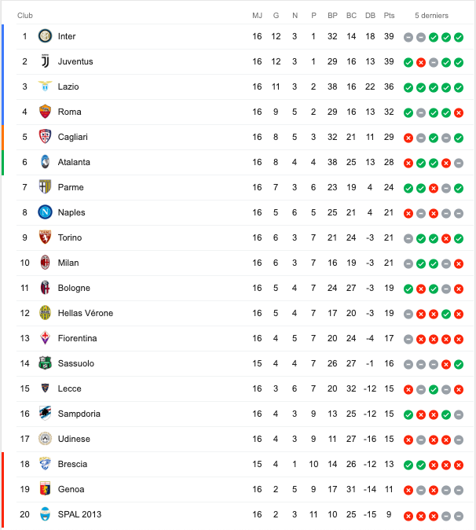The image size is (476, 530).
Task: Click the Roma club crest
Action: click(45, 112)
